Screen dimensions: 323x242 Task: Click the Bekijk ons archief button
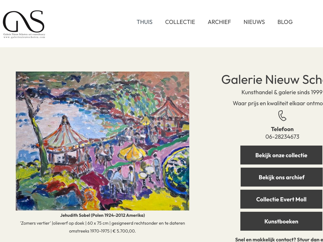coord(281,177)
